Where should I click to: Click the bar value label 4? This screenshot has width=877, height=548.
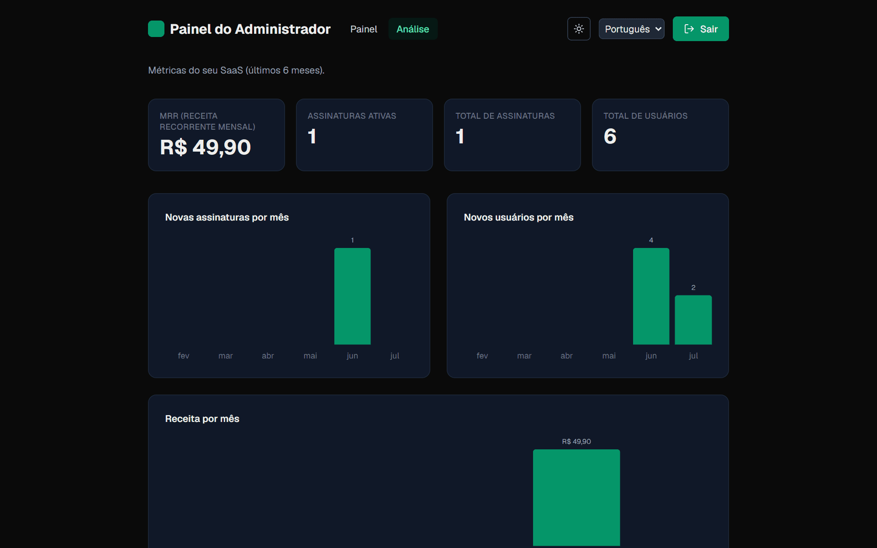(651, 240)
